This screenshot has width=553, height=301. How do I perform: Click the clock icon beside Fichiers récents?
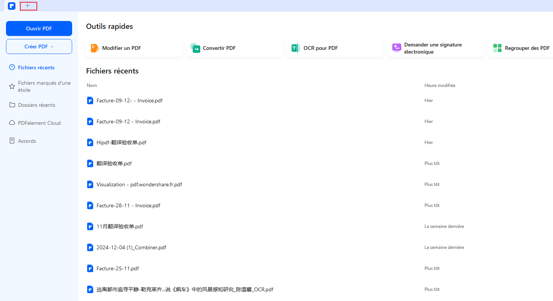point(12,67)
